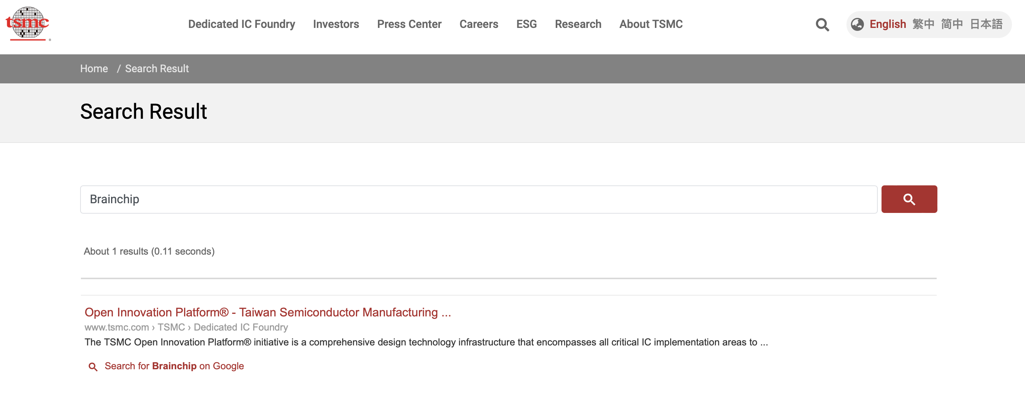This screenshot has width=1025, height=405.
Task: Open the Research menu
Action: 578,24
